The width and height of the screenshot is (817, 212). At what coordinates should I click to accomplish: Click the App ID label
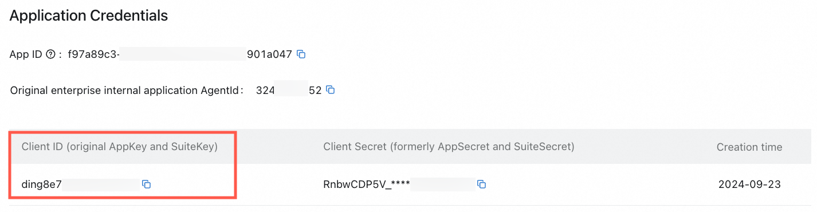coord(26,54)
